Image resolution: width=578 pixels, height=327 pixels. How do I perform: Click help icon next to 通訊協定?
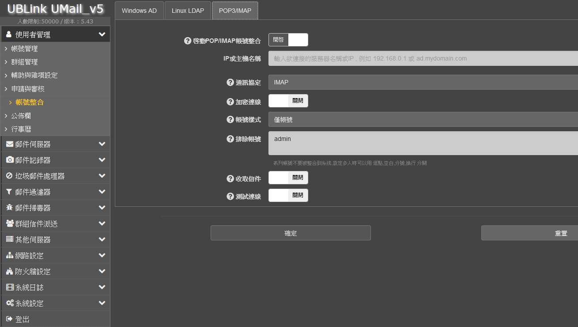tap(230, 82)
